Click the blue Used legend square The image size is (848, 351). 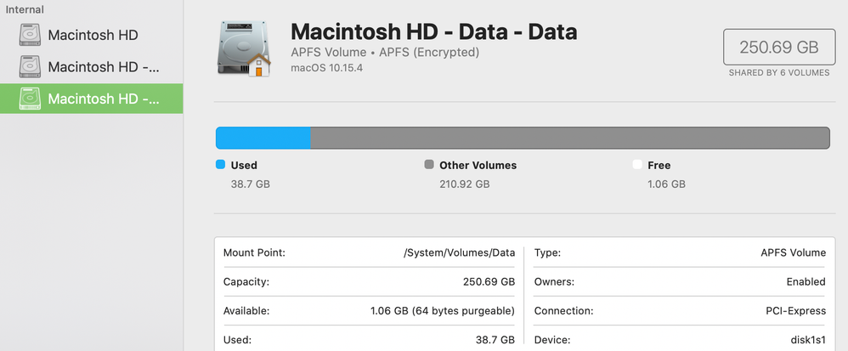(x=221, y=165)
